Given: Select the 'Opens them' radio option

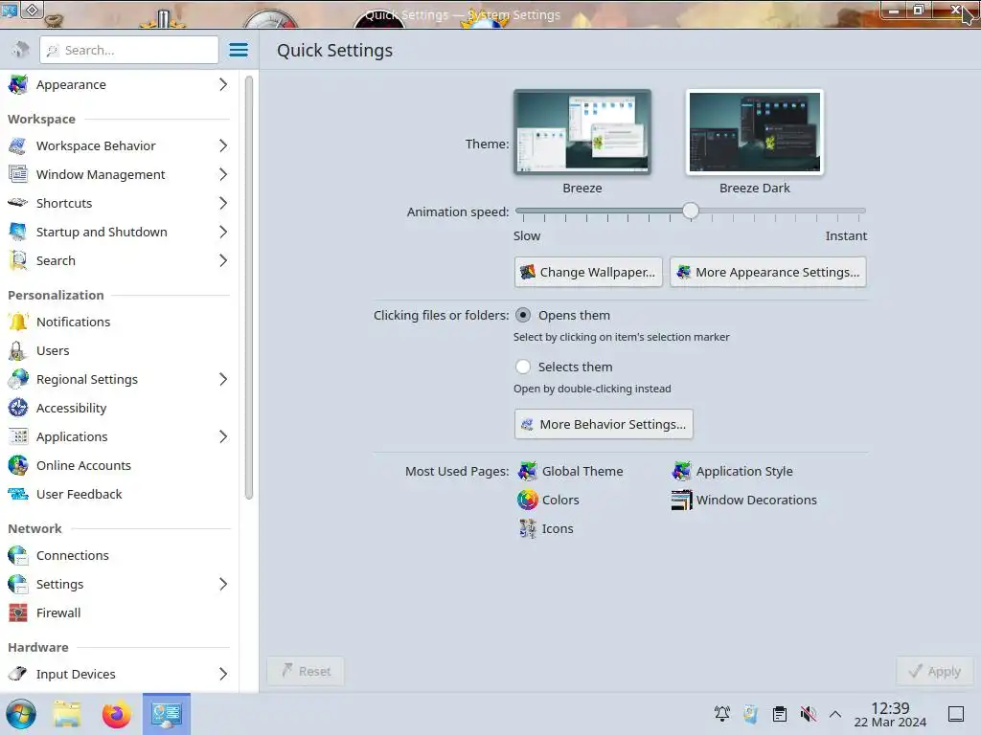Looking at the screenshot, I should click(x=523, y=315).
